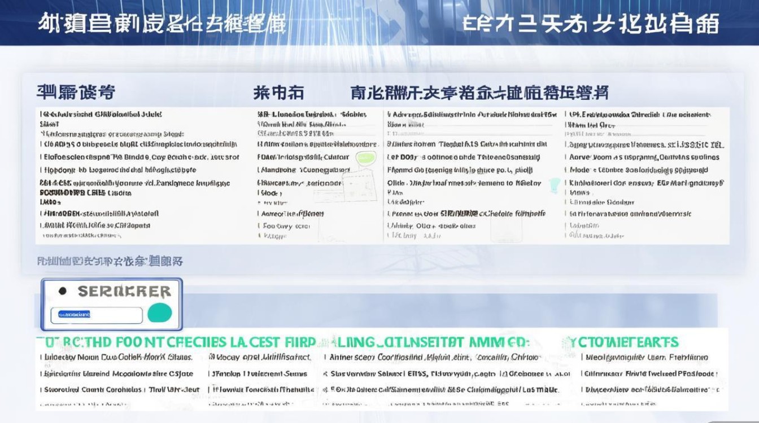Click the teal round button beside search field

[x=159, y=312]
